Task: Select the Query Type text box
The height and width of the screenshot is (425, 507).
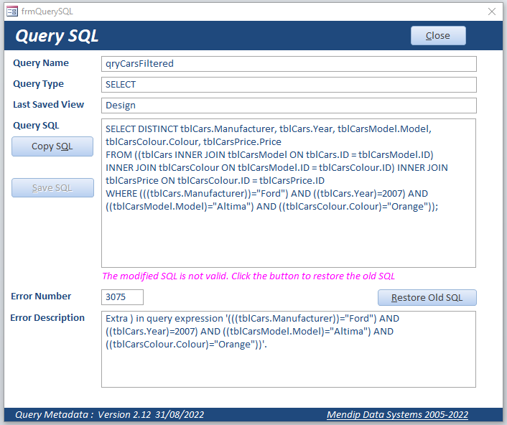Action: [x=289, y=85]
